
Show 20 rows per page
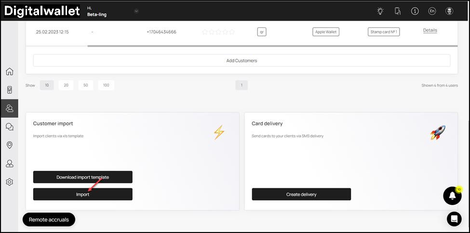pyautogui.click(x=66, y=85)
